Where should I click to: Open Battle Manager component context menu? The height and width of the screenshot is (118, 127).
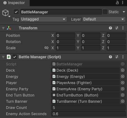click(x=123, y=57)
